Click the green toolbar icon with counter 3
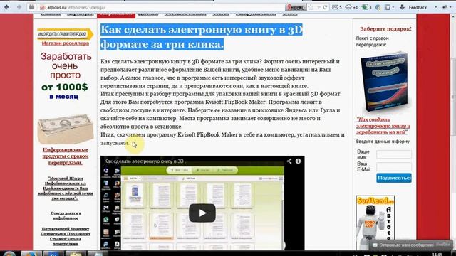The image size is (456, 256). [x=366, y=7]
